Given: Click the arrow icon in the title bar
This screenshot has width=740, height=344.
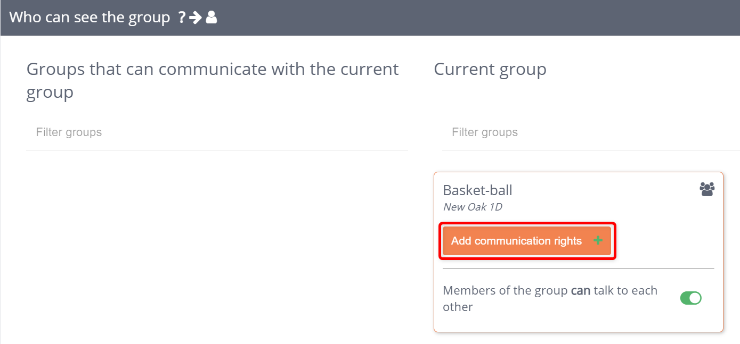Looking at the screenshot, I should tap(196, 17).
